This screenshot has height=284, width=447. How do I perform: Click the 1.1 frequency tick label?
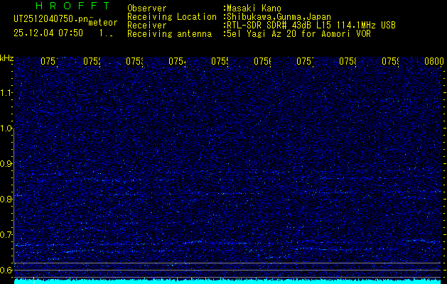click(x=7, y=93)
